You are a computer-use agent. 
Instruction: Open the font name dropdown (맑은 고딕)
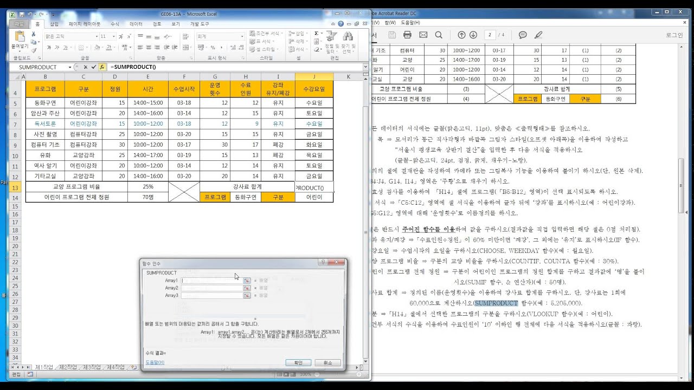point(95,36)
